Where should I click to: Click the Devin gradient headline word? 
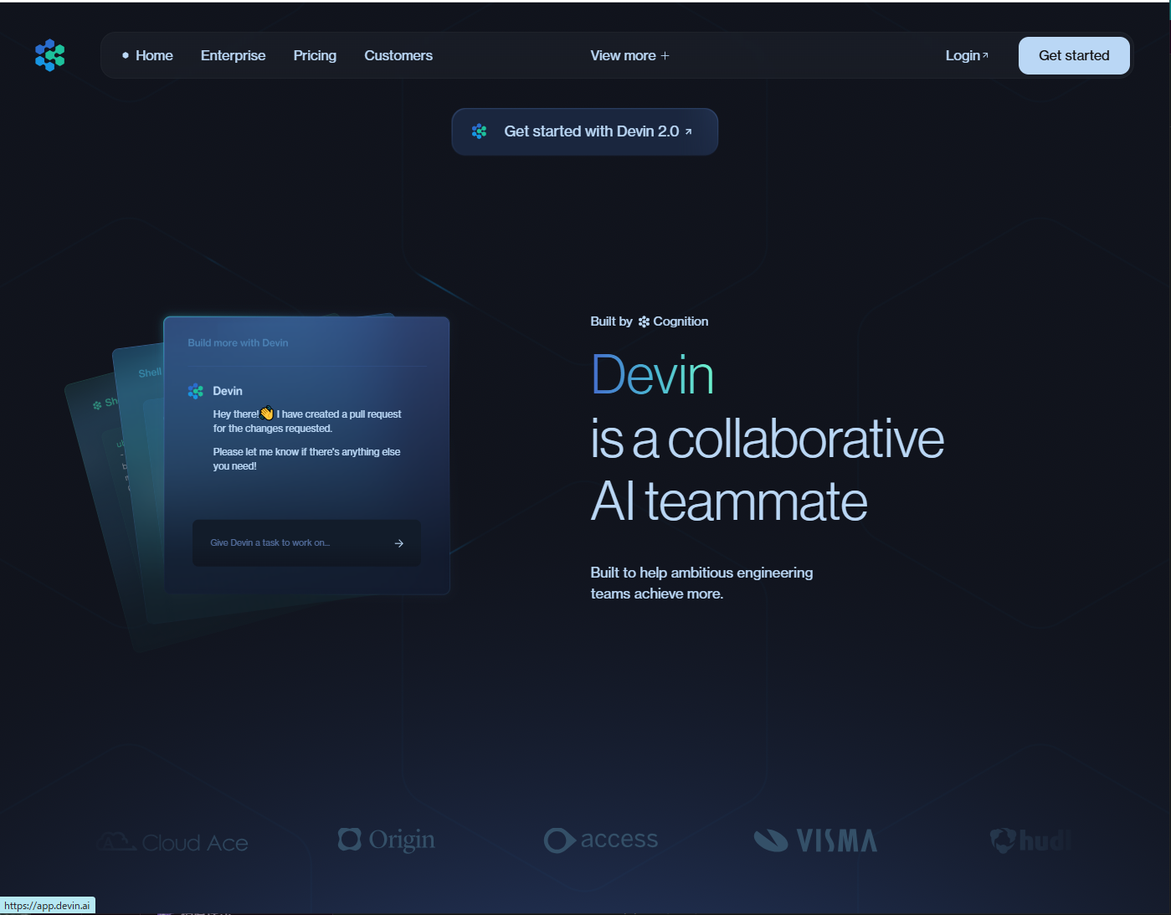[652, 375]
